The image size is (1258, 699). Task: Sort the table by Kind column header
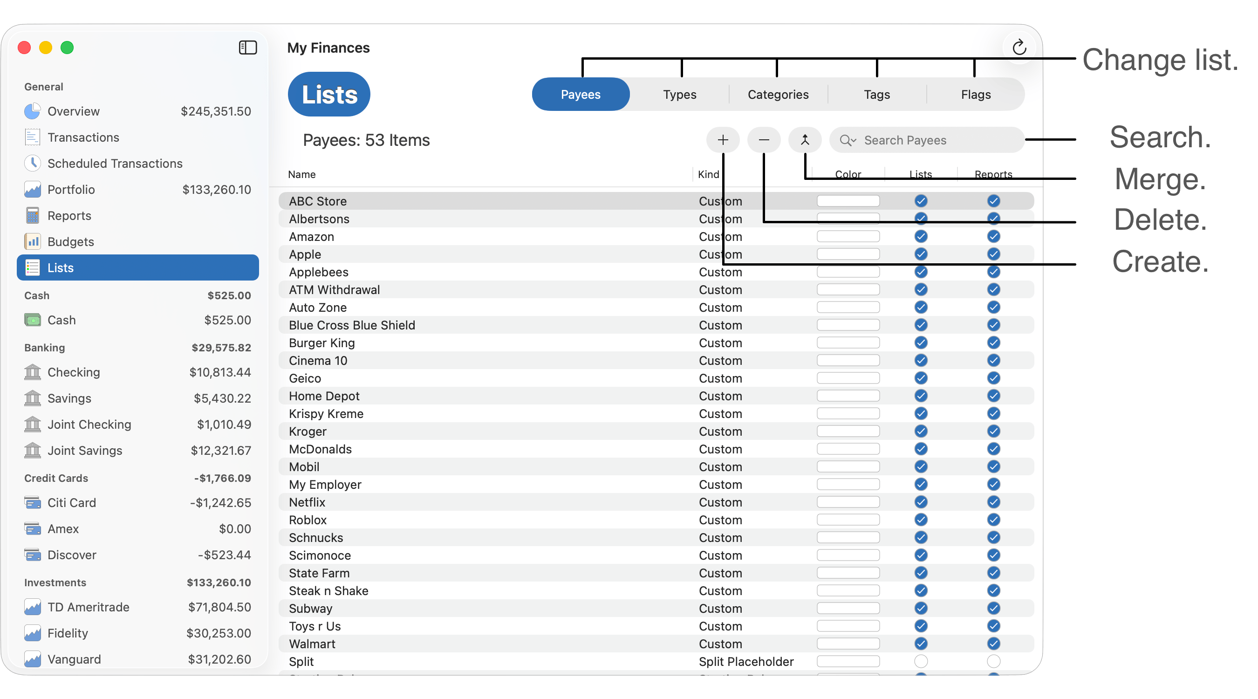(708, 174)
